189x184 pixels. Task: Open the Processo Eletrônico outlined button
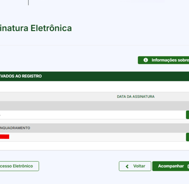point(20,166)
